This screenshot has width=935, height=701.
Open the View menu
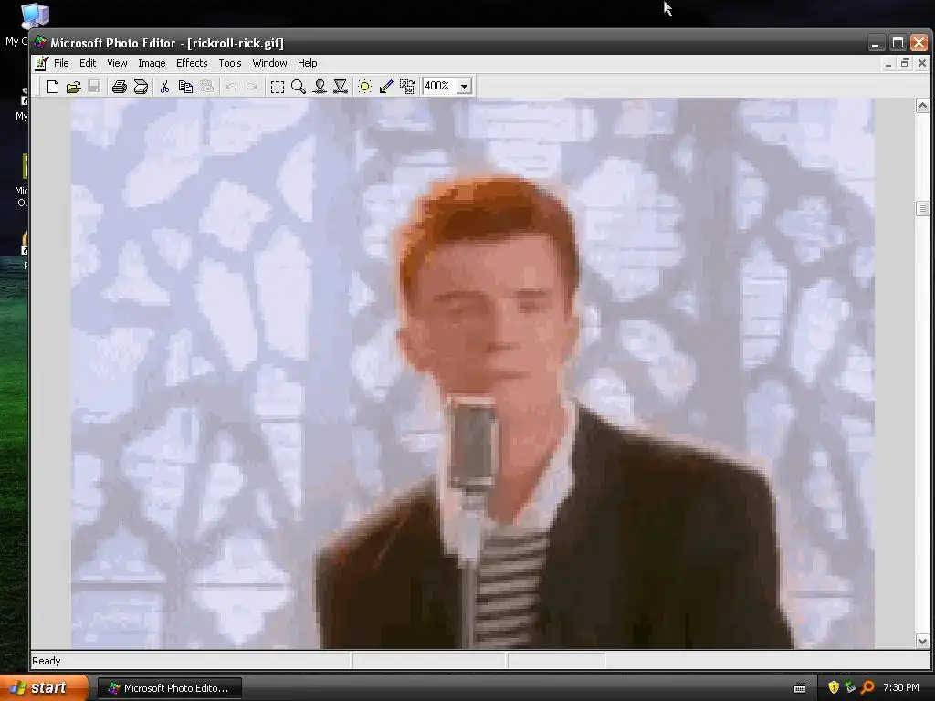point(117,63)
